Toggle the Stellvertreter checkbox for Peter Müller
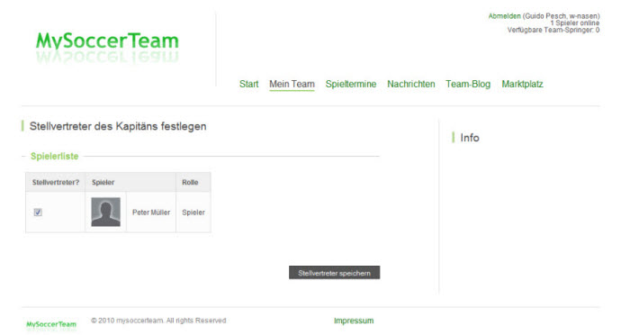The height and width of the screenshot is (335, 621). point(38,213)
